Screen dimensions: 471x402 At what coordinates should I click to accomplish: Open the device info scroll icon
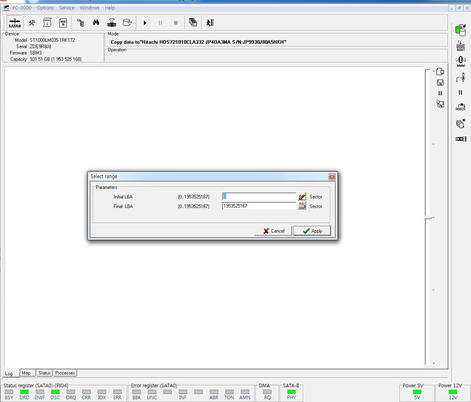(47, 23)
